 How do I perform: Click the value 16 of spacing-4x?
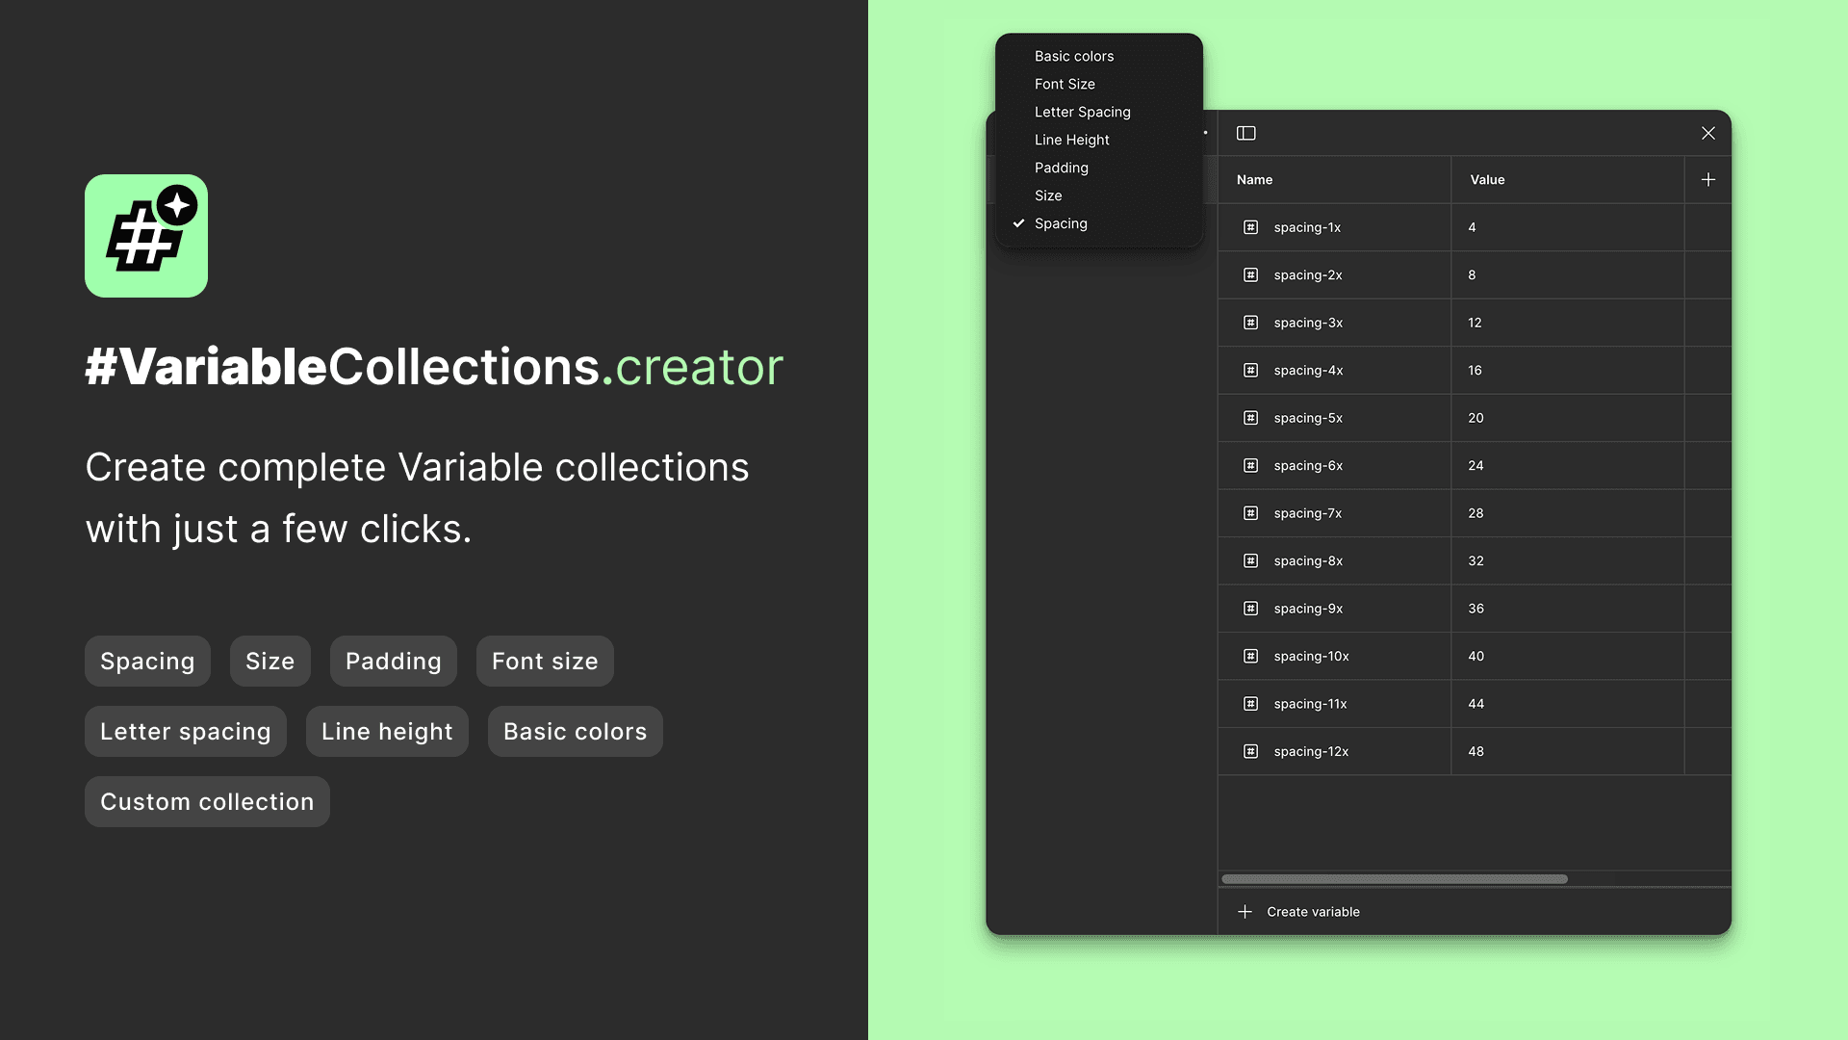click(x=1475, y=371)
